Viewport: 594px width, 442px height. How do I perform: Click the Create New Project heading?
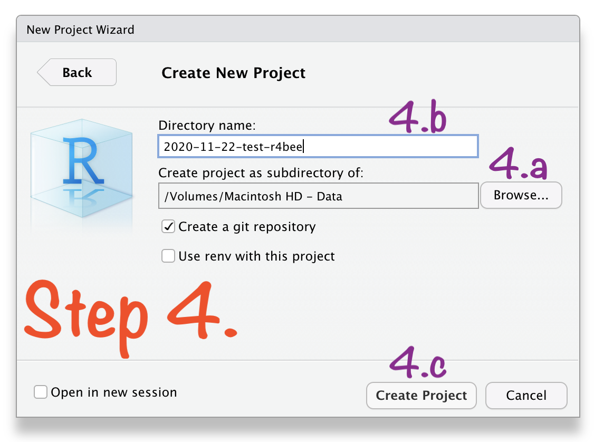(x=233, y=73)
